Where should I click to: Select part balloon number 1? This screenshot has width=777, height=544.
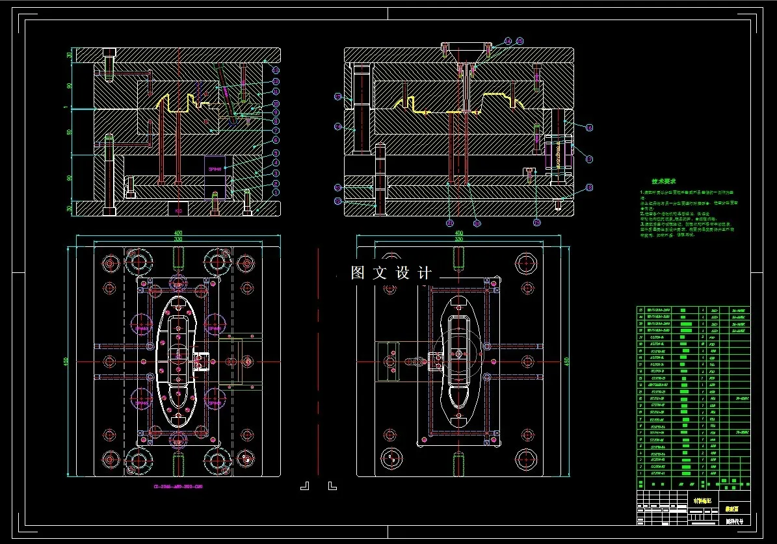[276, 192]
